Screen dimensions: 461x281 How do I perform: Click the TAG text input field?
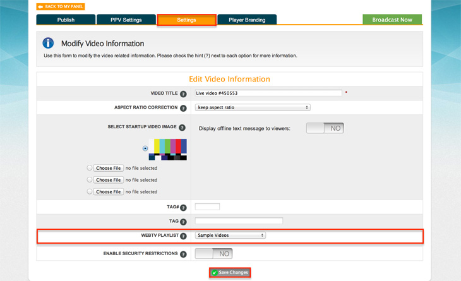tap(239, 221)
